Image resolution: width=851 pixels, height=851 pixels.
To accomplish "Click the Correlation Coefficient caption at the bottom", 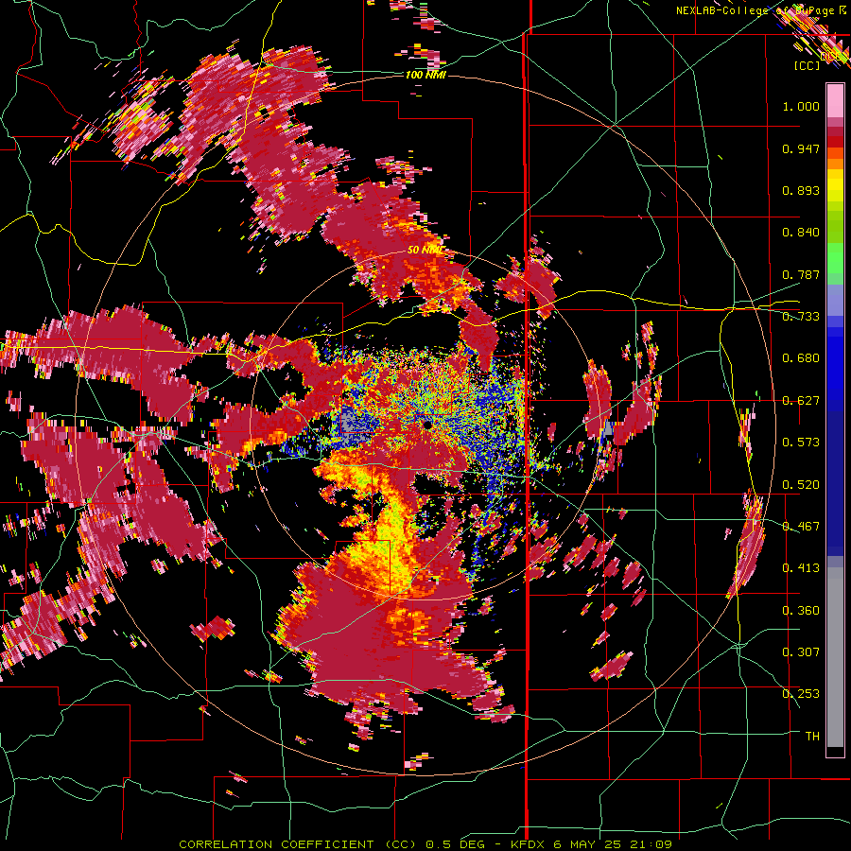I will click(x=425, y=844).
